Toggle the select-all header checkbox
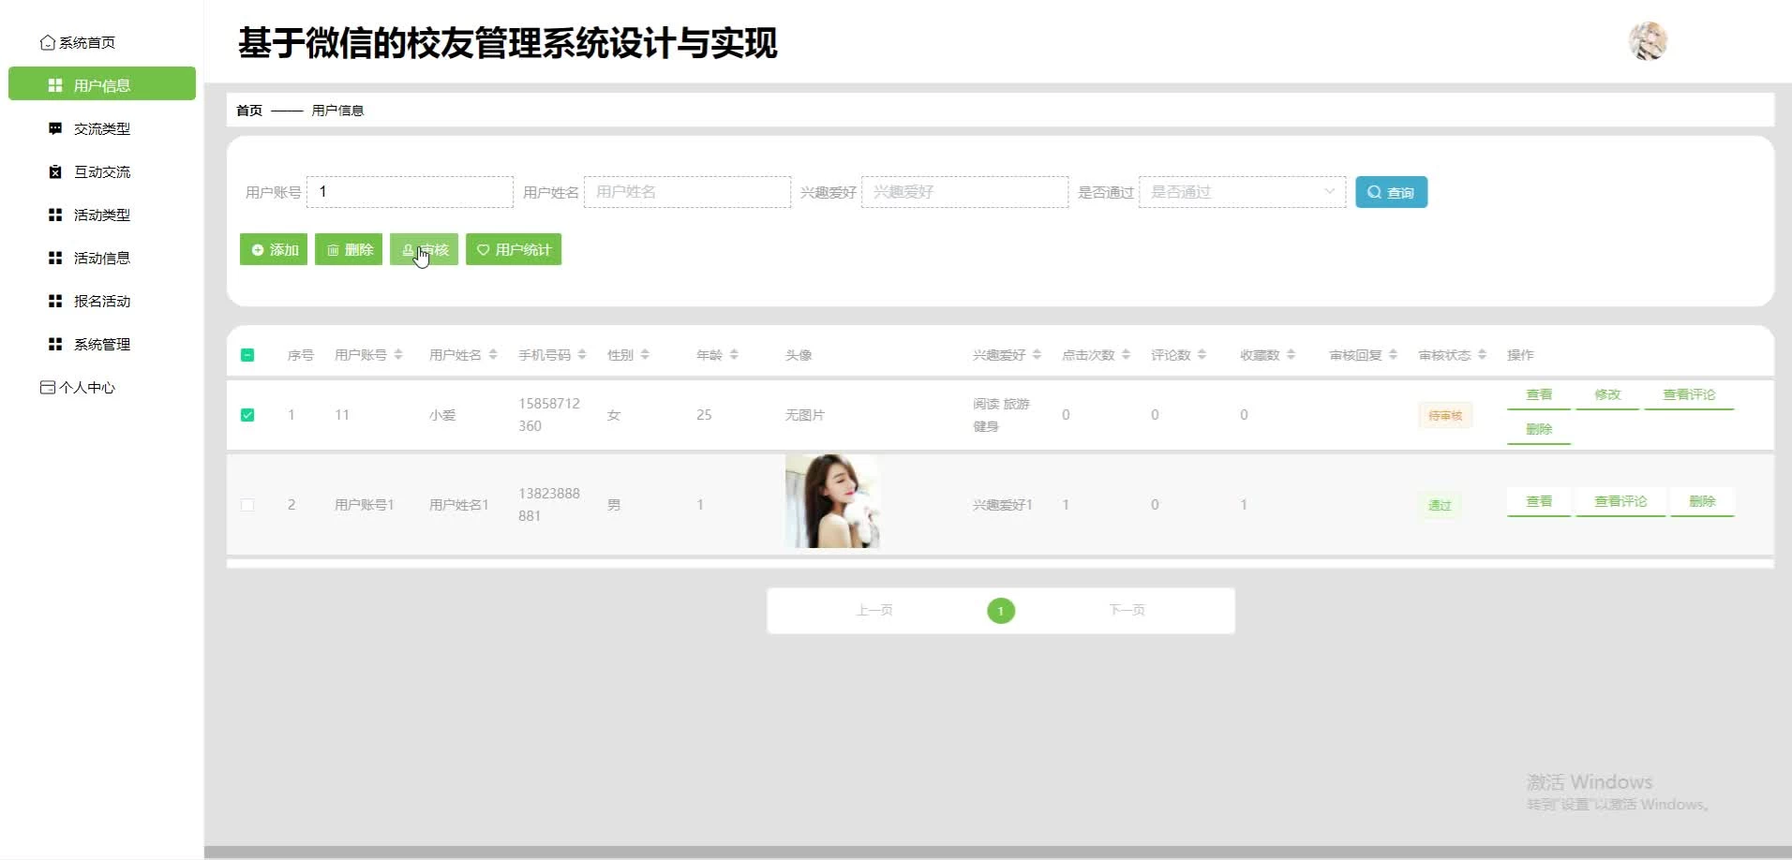This screenshot has width=1792, height=860. point(247,355)
